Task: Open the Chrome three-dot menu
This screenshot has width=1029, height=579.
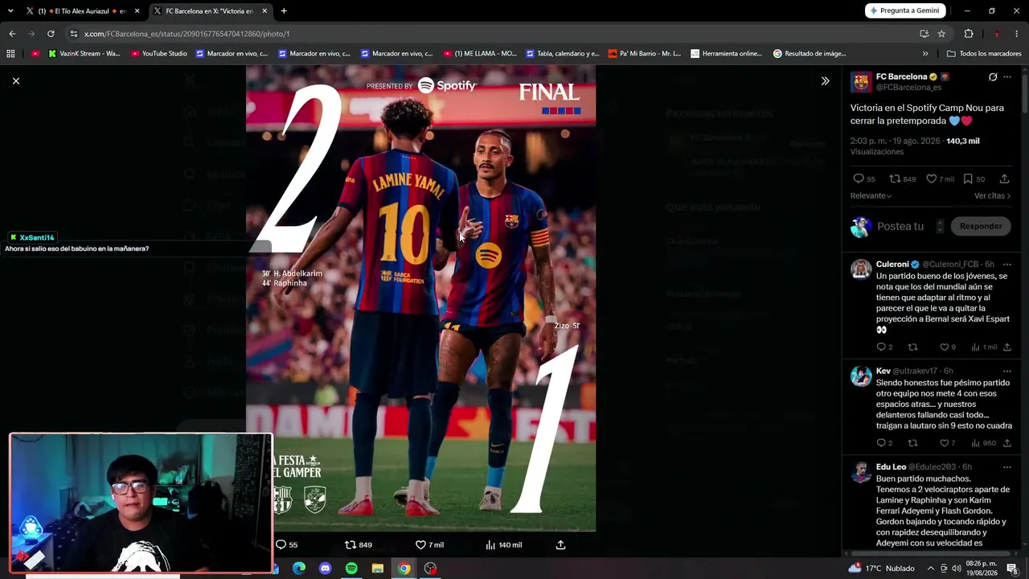Action: pyautogui.click(x=1016, y=34)
